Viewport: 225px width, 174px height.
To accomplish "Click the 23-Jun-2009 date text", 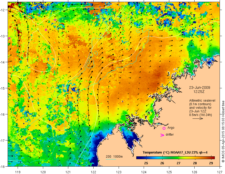I will click(x=200, y=88).
